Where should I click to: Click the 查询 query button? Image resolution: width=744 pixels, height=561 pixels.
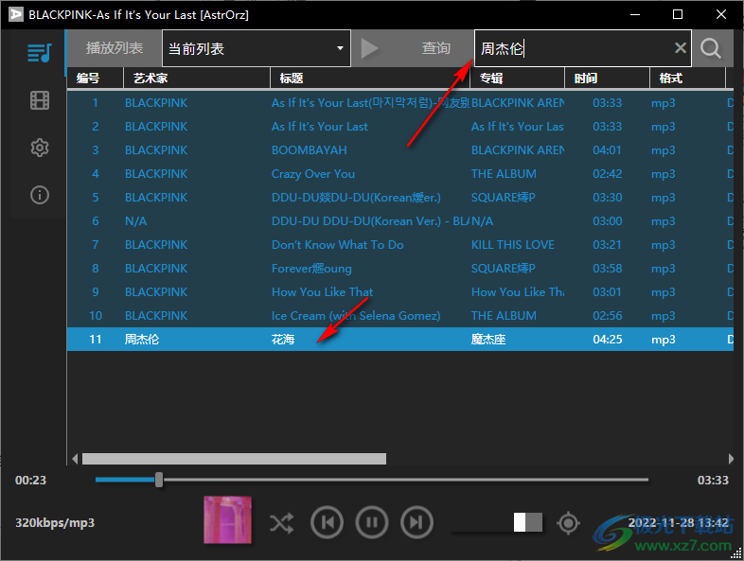coord(435,48)
